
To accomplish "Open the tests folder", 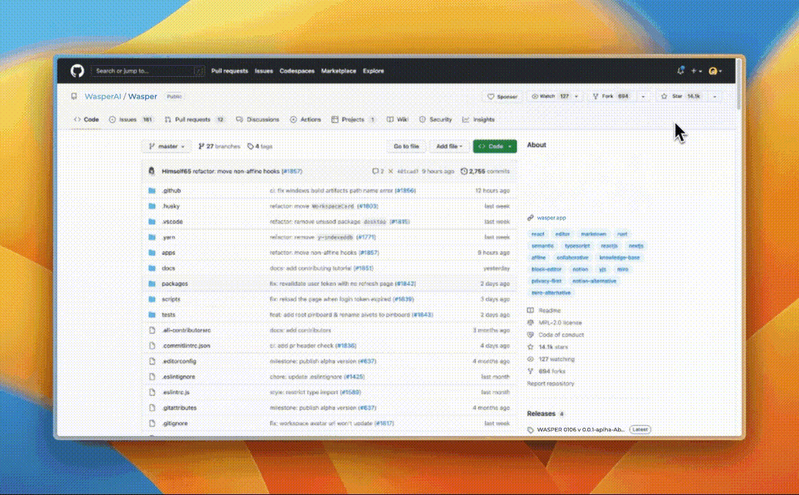I will click(x=169, y=315).
